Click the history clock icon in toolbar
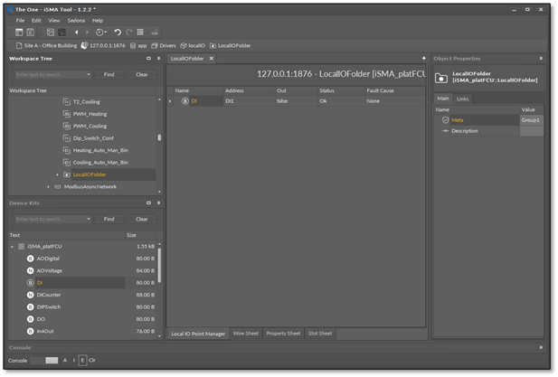The image size is (558, 377). click(99, 32)
